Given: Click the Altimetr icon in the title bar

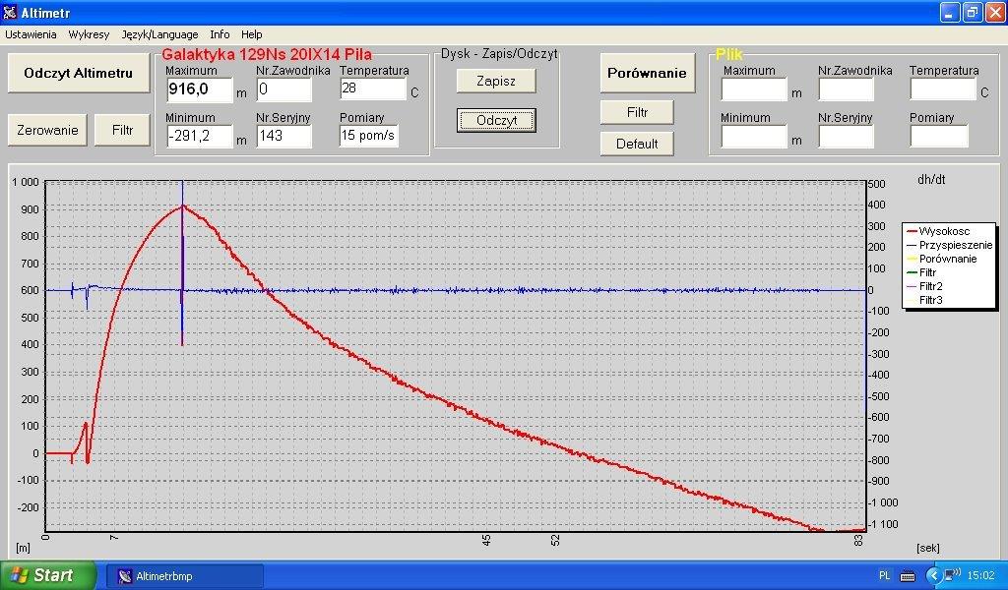Looking at the screenshot, I should [x=11, y=12].
